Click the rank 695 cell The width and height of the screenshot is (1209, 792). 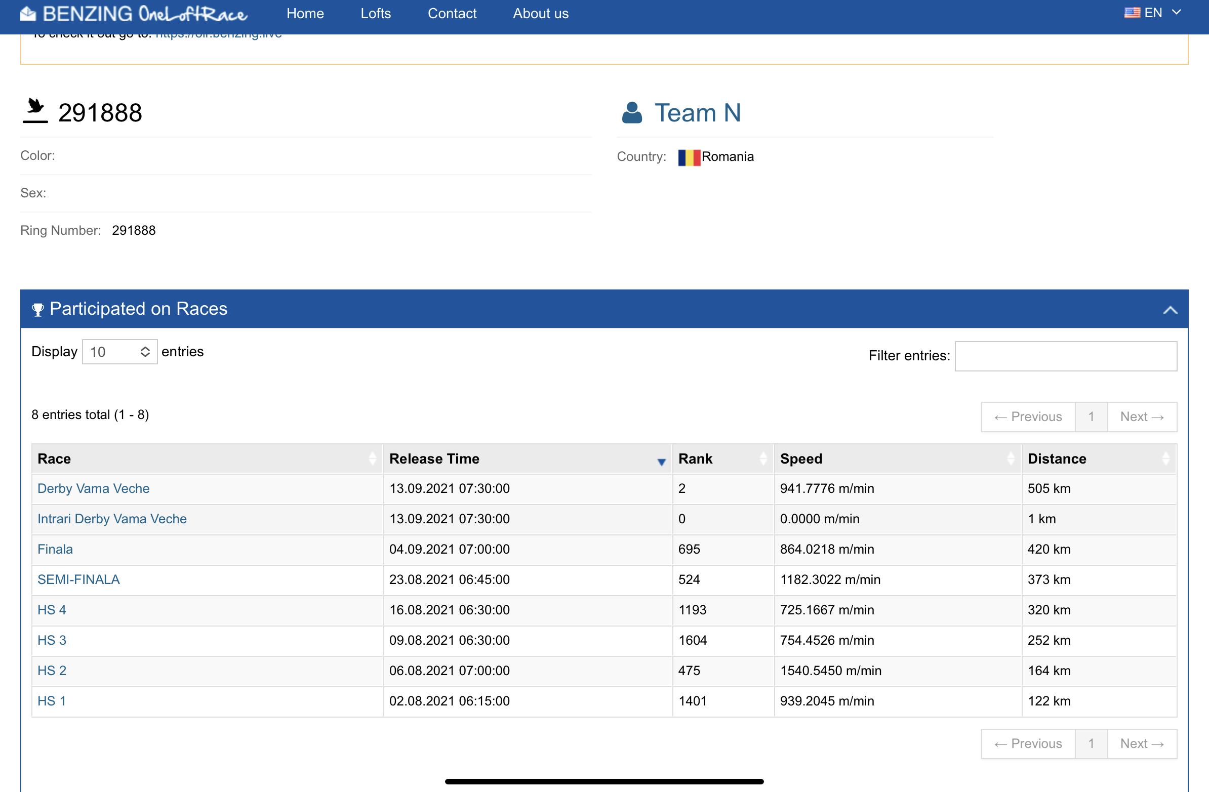(723, 549)
